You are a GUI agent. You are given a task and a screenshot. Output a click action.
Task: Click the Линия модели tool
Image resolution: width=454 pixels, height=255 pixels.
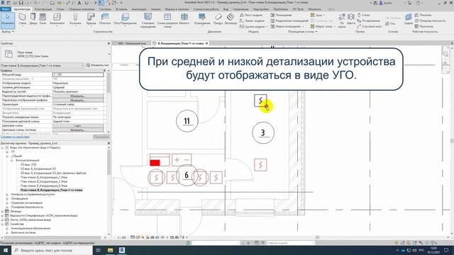point(253,21)
